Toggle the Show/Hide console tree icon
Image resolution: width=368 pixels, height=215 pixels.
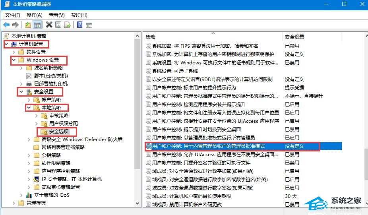coord(37,25)
